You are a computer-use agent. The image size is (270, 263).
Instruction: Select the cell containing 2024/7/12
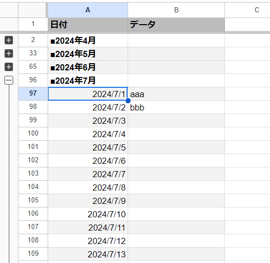88,240
